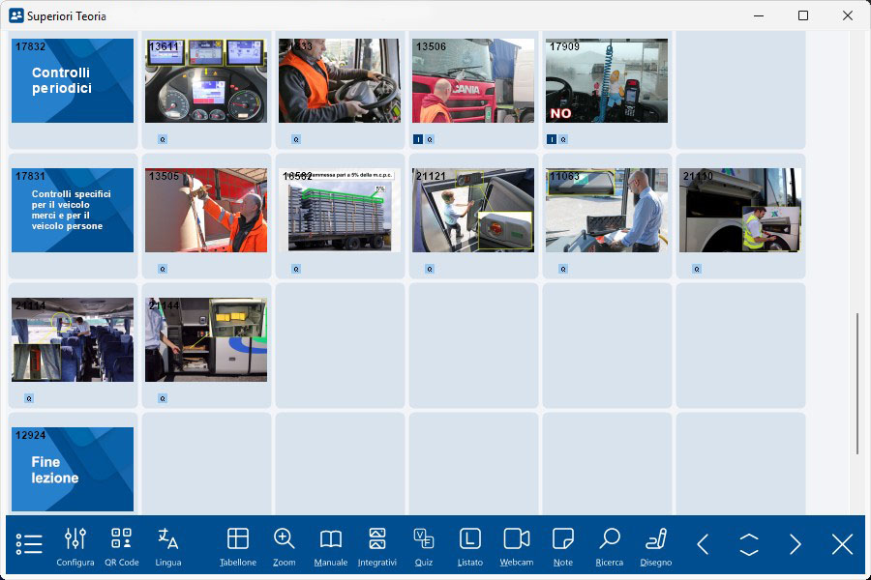Open the Integrativi materials
871x580 pixels.
pos(377,544)
